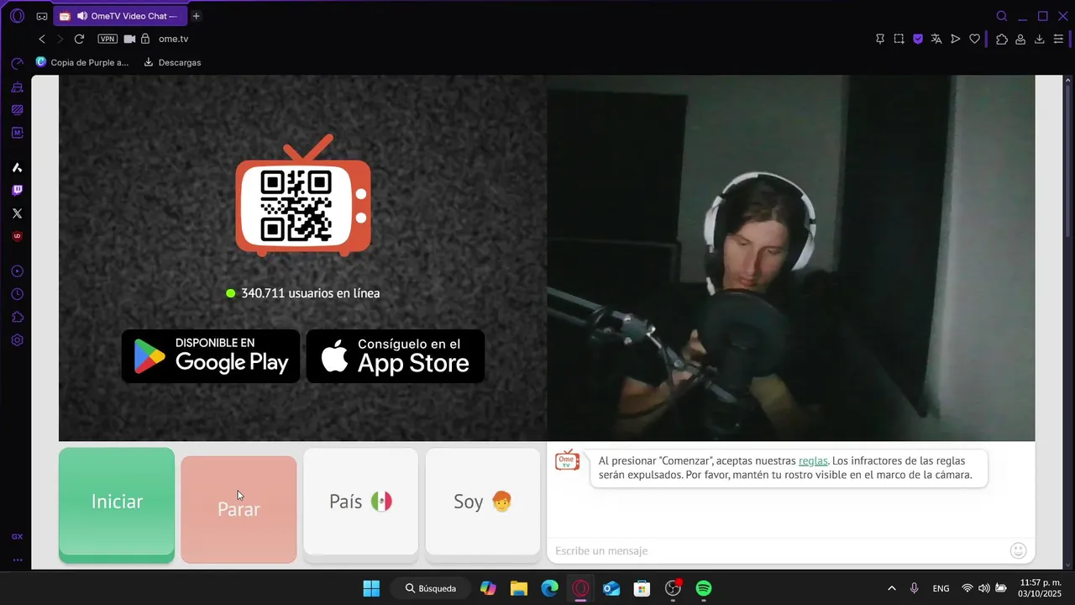Open the GX Corner gamepad icon
1075x605 pixels.
pos(42,16)
